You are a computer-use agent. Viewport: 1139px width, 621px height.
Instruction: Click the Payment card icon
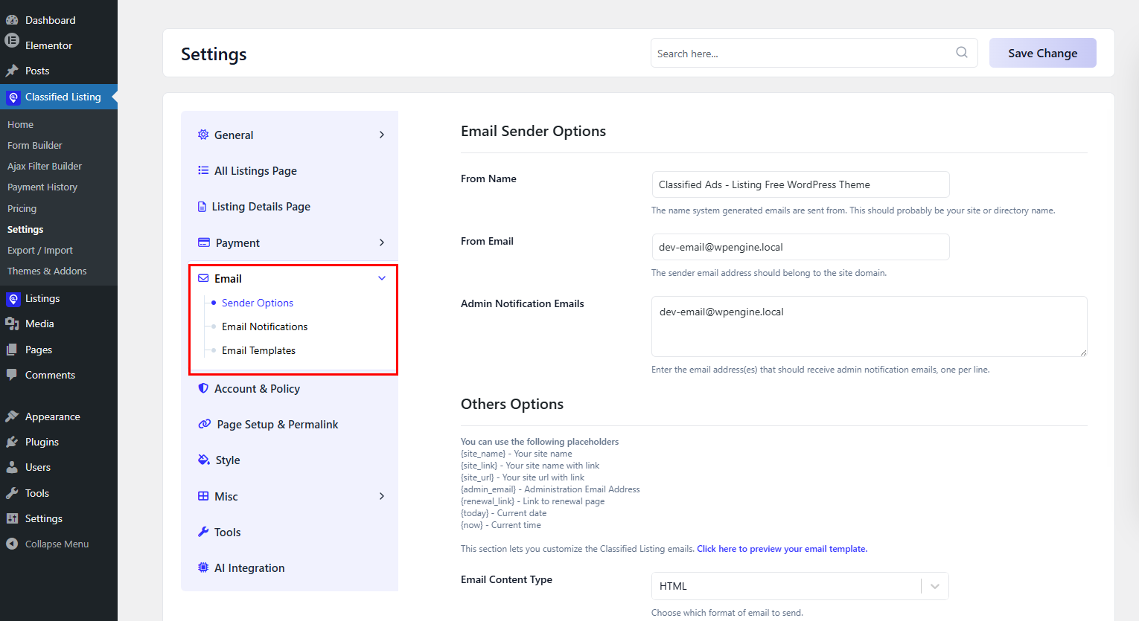[x=204, y=242]
